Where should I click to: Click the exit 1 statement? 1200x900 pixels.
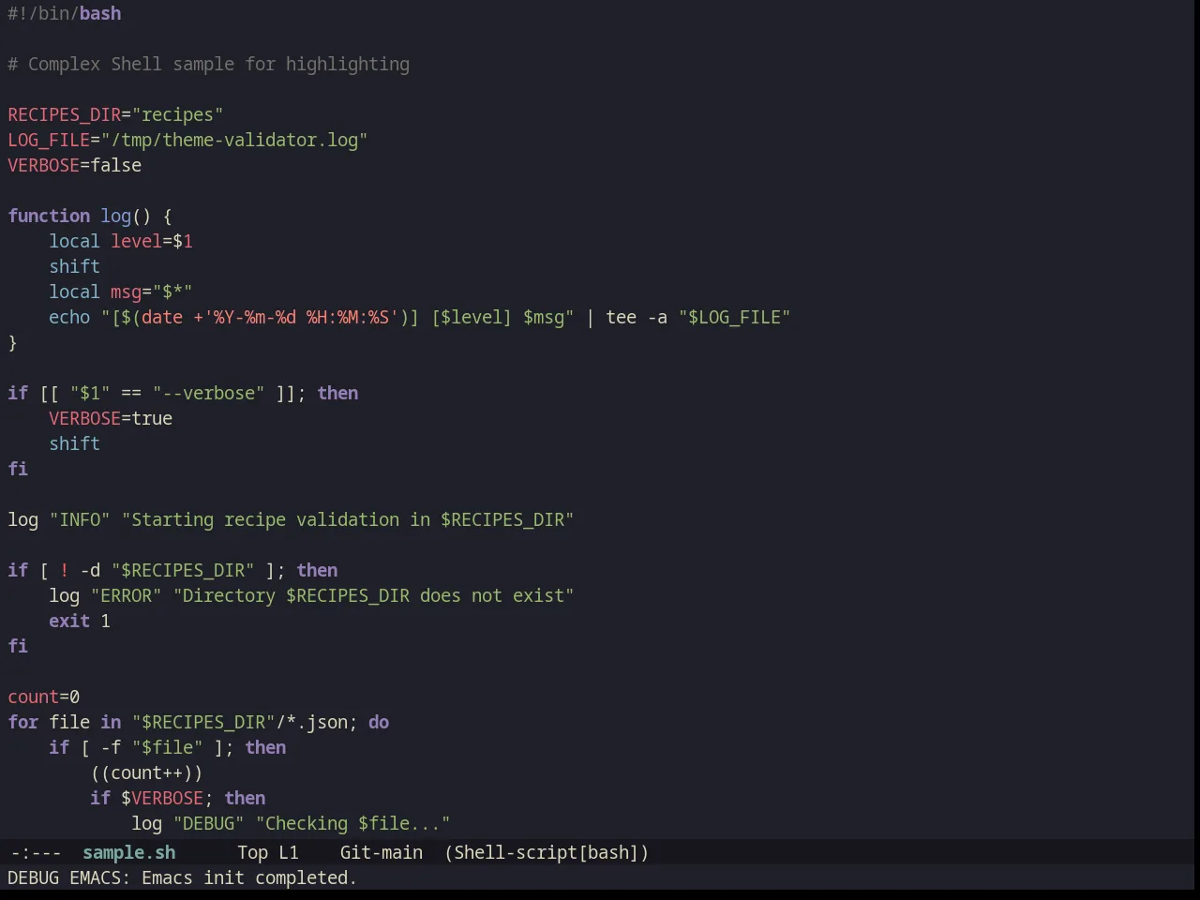(x=80, y=621)
